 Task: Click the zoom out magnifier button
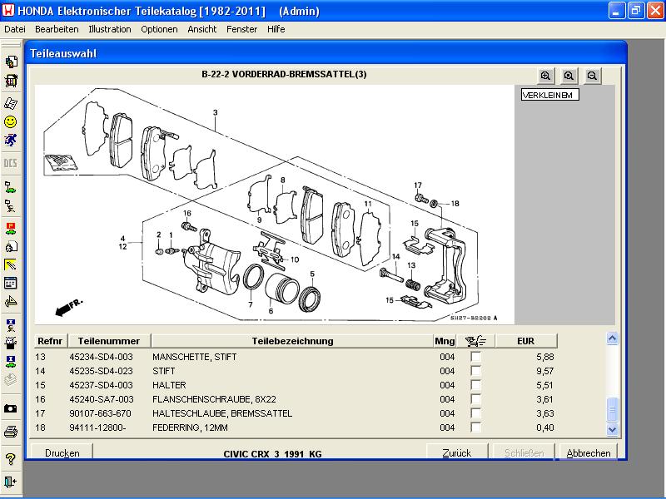(592, 76)
